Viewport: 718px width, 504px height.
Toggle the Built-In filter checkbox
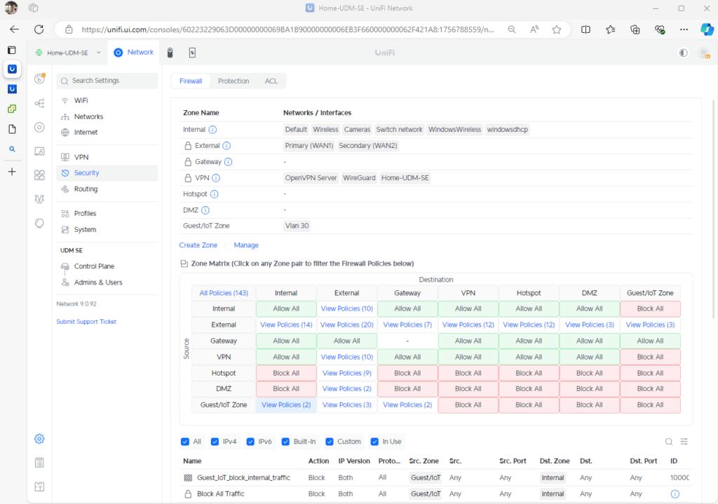click(x=286, y=442)
